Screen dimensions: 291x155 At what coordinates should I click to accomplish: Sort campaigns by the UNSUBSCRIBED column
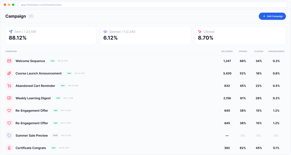276,51
